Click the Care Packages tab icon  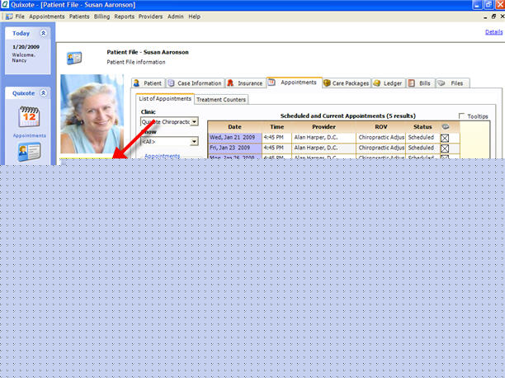(327, 83)
